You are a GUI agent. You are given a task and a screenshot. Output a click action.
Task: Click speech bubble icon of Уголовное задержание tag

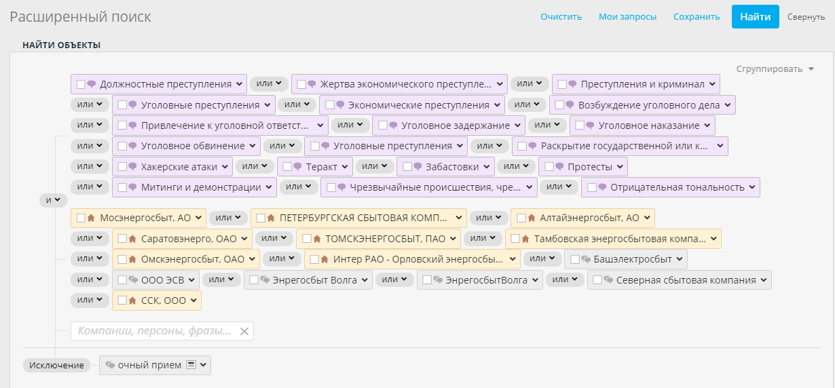(x=393, y=125)
